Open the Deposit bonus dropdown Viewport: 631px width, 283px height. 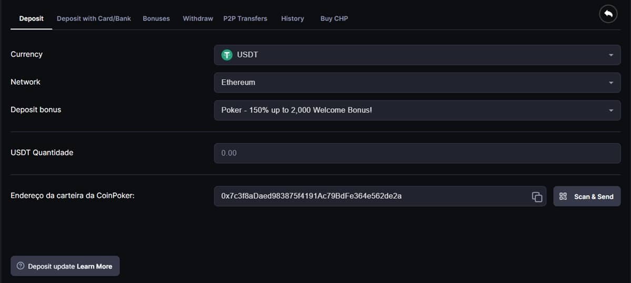pyautogui.click(x=418, y=110)
